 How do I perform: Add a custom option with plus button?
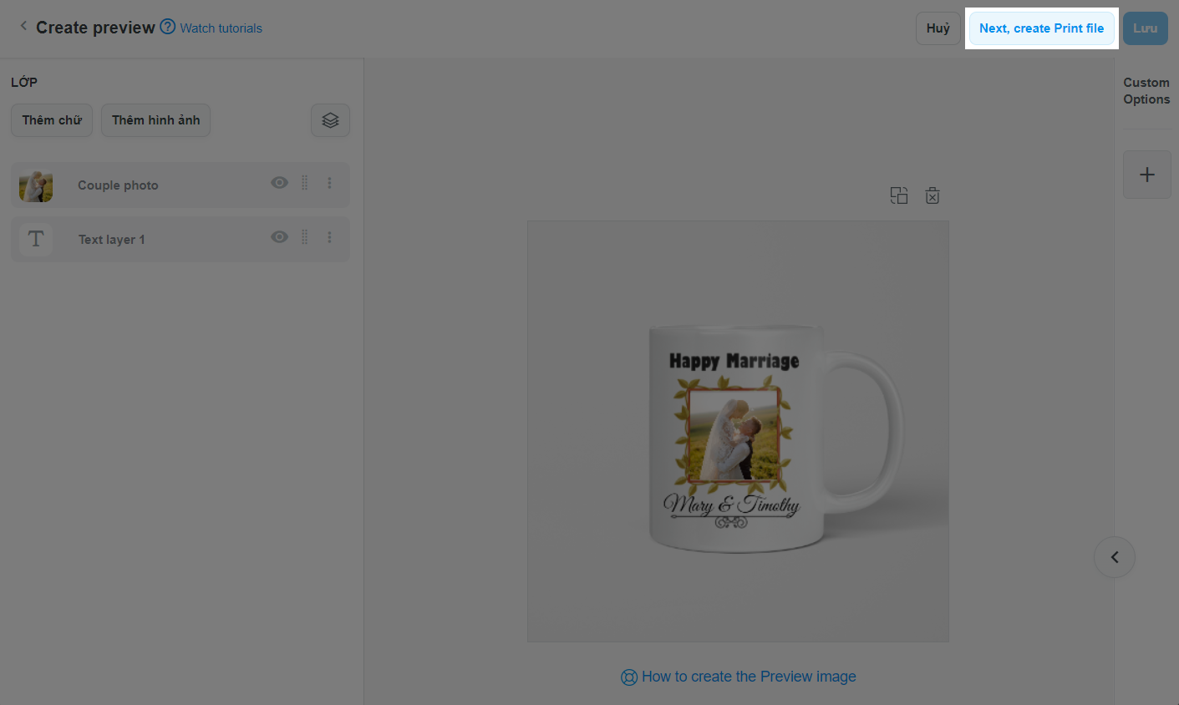pyautogui.click(x=1146, y=175)
